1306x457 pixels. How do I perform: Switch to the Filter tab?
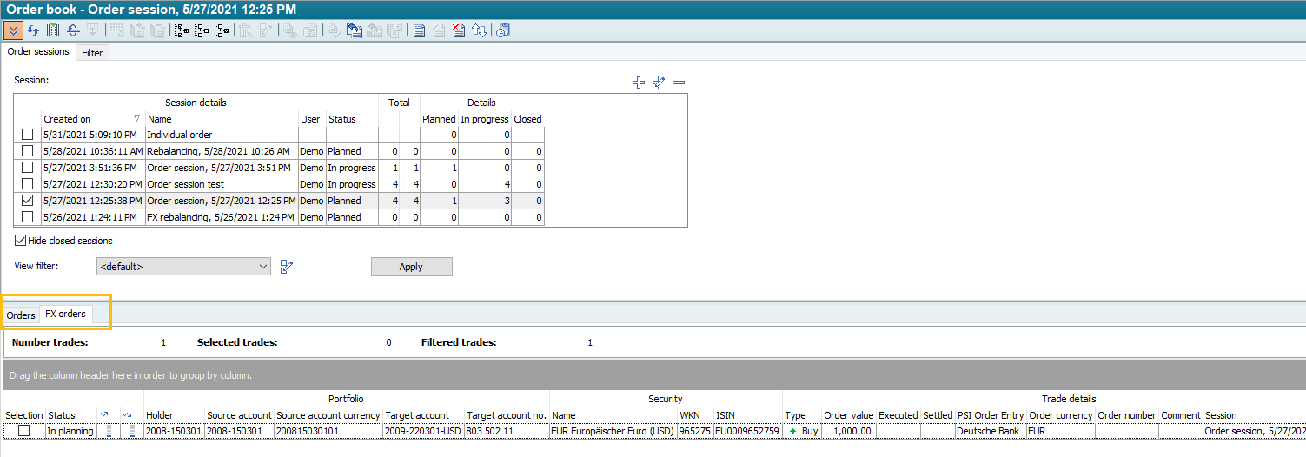92,53
